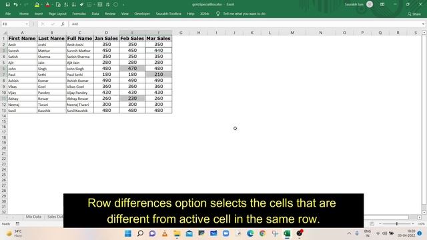This screenshot has width=427, height=240.
Task: Click macro recording icon in status bar
Action: coord(17,224)
